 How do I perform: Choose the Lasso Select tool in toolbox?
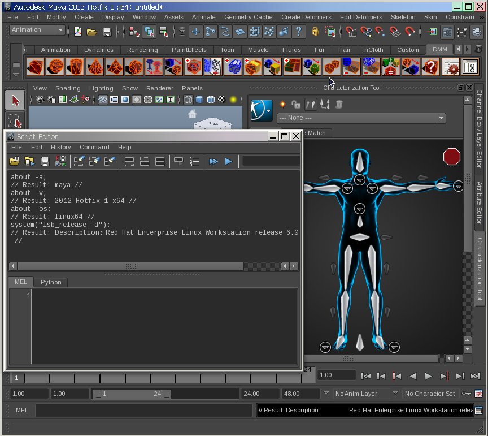click(15, 121)
